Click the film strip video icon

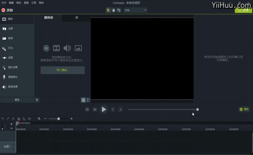(x=56, y=48)
